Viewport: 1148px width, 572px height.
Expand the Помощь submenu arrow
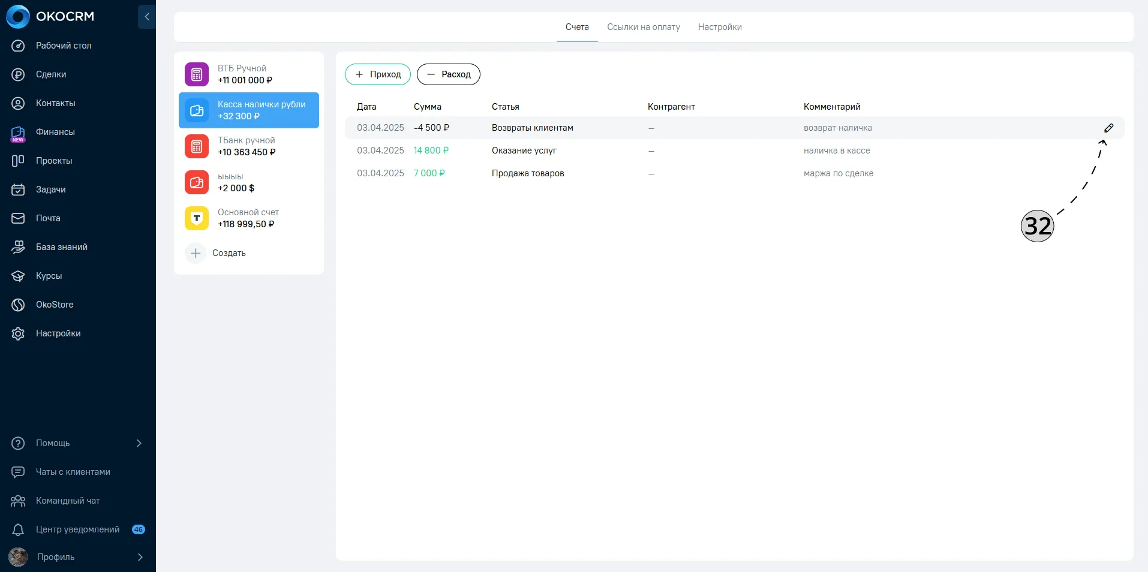tap(139, 443)
